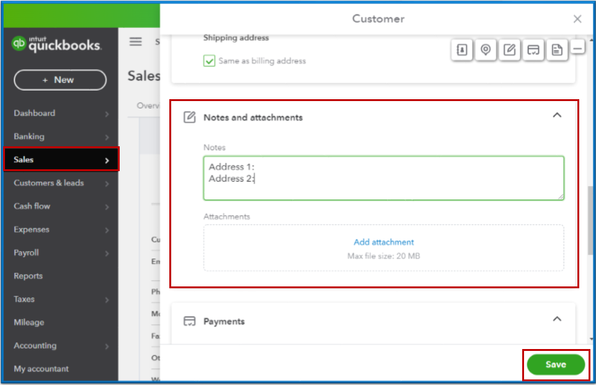The width and height of the screenshot is (596, 385).
Task: Click the QuickBooks logo
Action: click(56, 44)
